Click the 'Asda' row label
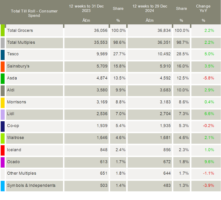Screen dimensions: 221x200 pos(12,78)
